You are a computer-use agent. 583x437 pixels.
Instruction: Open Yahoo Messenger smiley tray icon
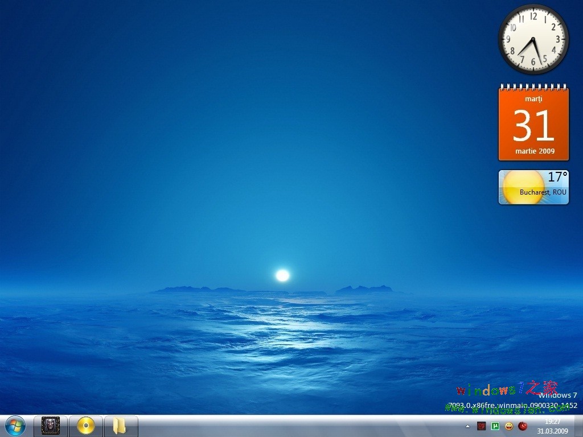coord(508,426)
